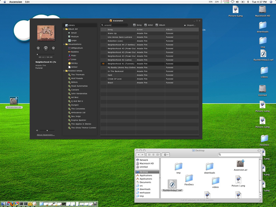Image resolution: width=276 pixels, height=207 pixels.
Task: Mute using the speaker icon
Action: (37, 130)
